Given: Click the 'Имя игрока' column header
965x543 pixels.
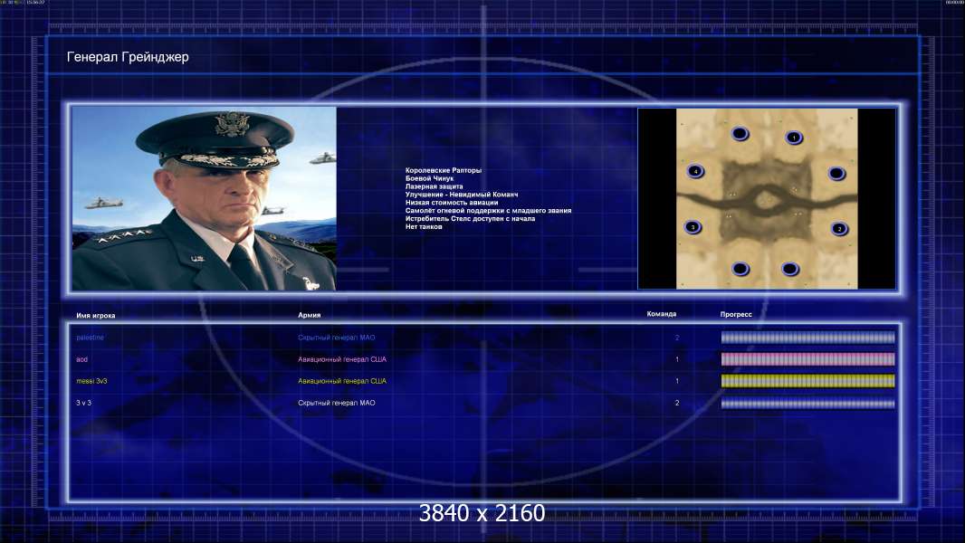Looking at the screenshot, I should [x=95, y=316].
